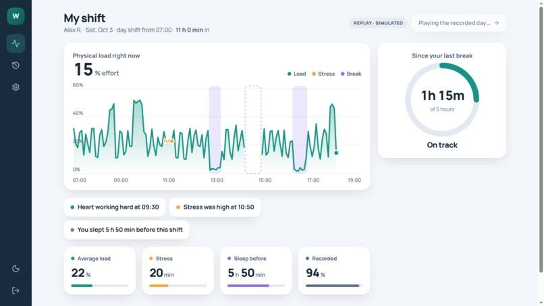The height and width of the screenshot is (306, 544).
Task: Click the Stress orange progress bar
Action: tap(178, 286)
